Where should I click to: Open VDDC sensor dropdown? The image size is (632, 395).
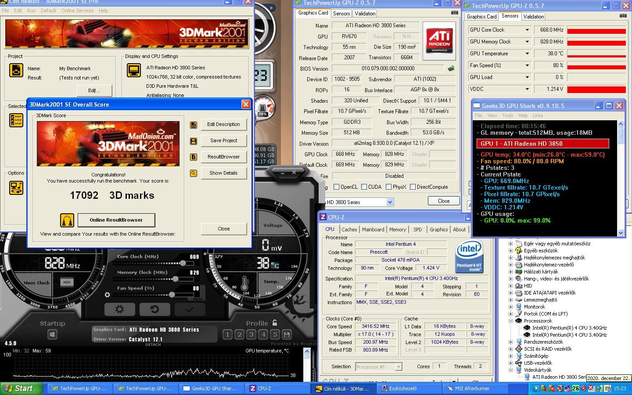pos(527,89)
